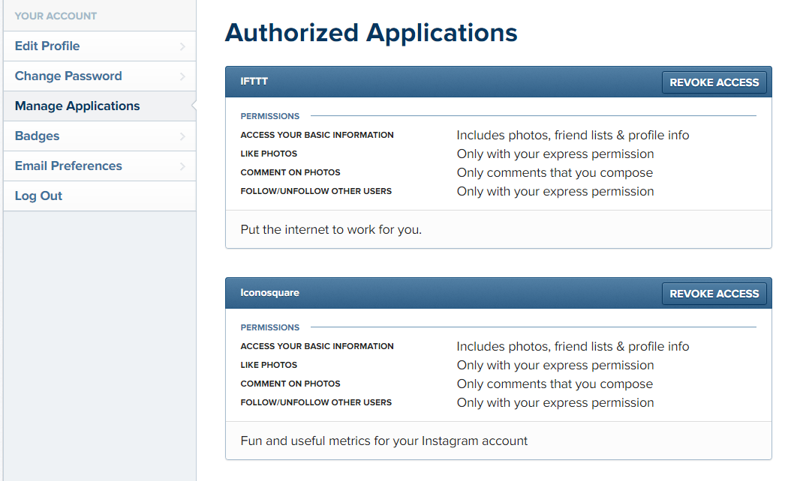791x481 pixels.
Task: Click the chevron arrow beside Change Password
Action: pos(182,76)
